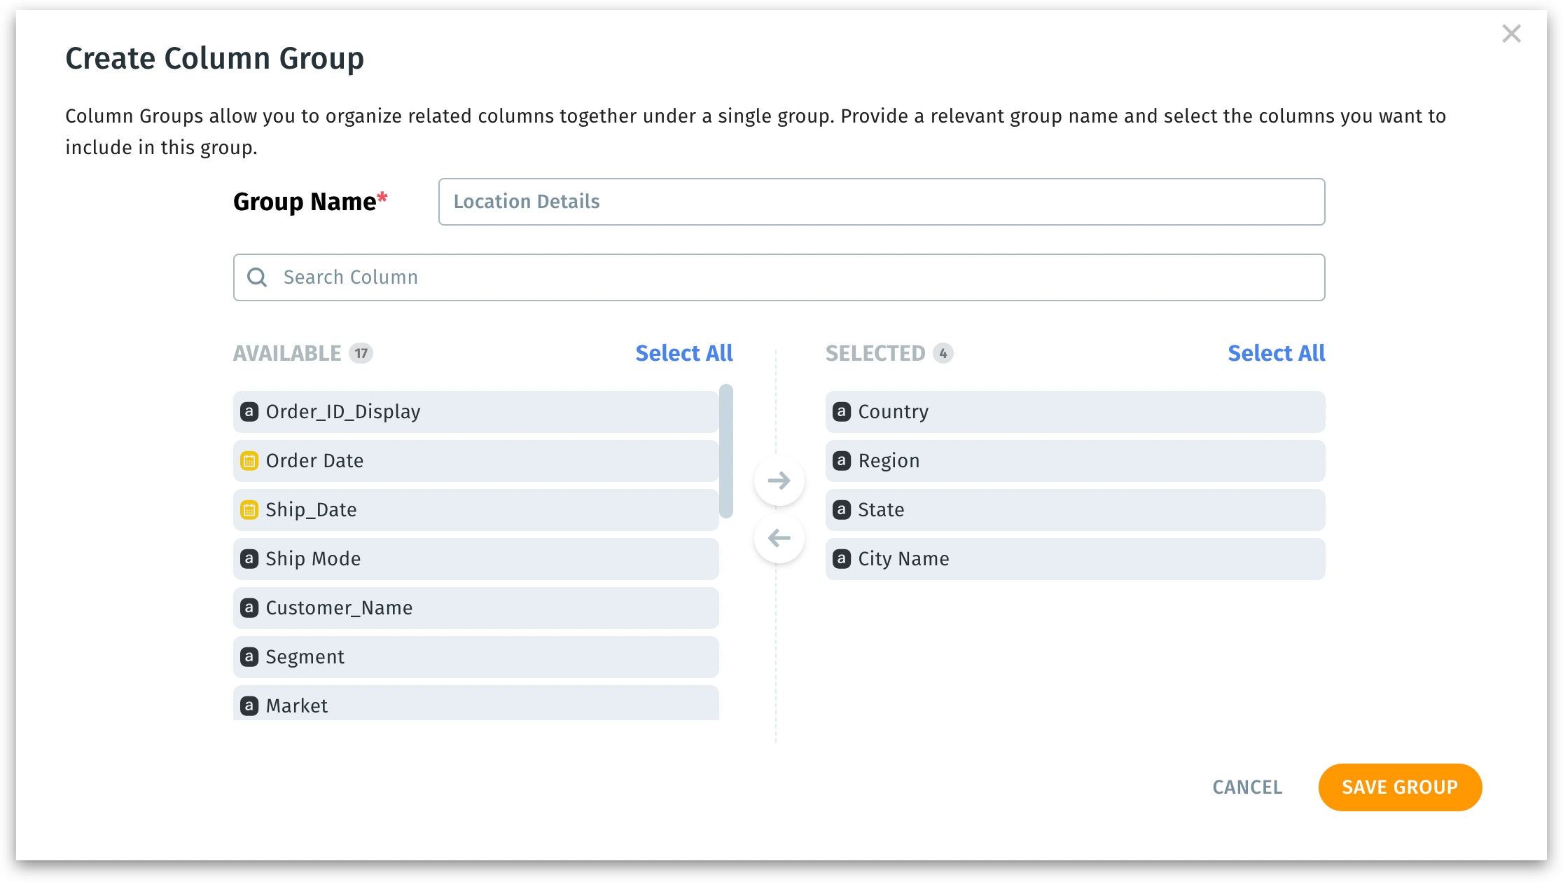Viewport: 1563px width, 882px height.
Task: Click the right arrow to add columns
Action: pos(779,481)
